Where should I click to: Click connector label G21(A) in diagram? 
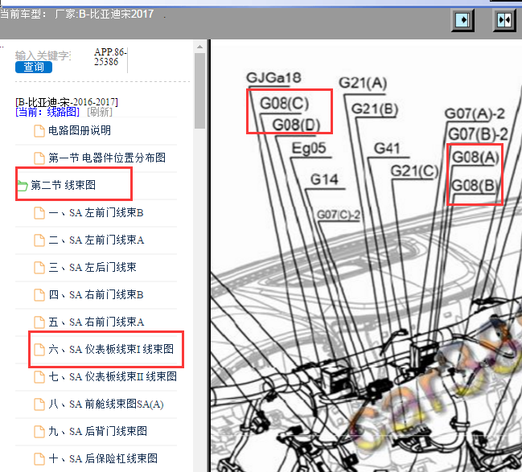click(x=363, y=83)
